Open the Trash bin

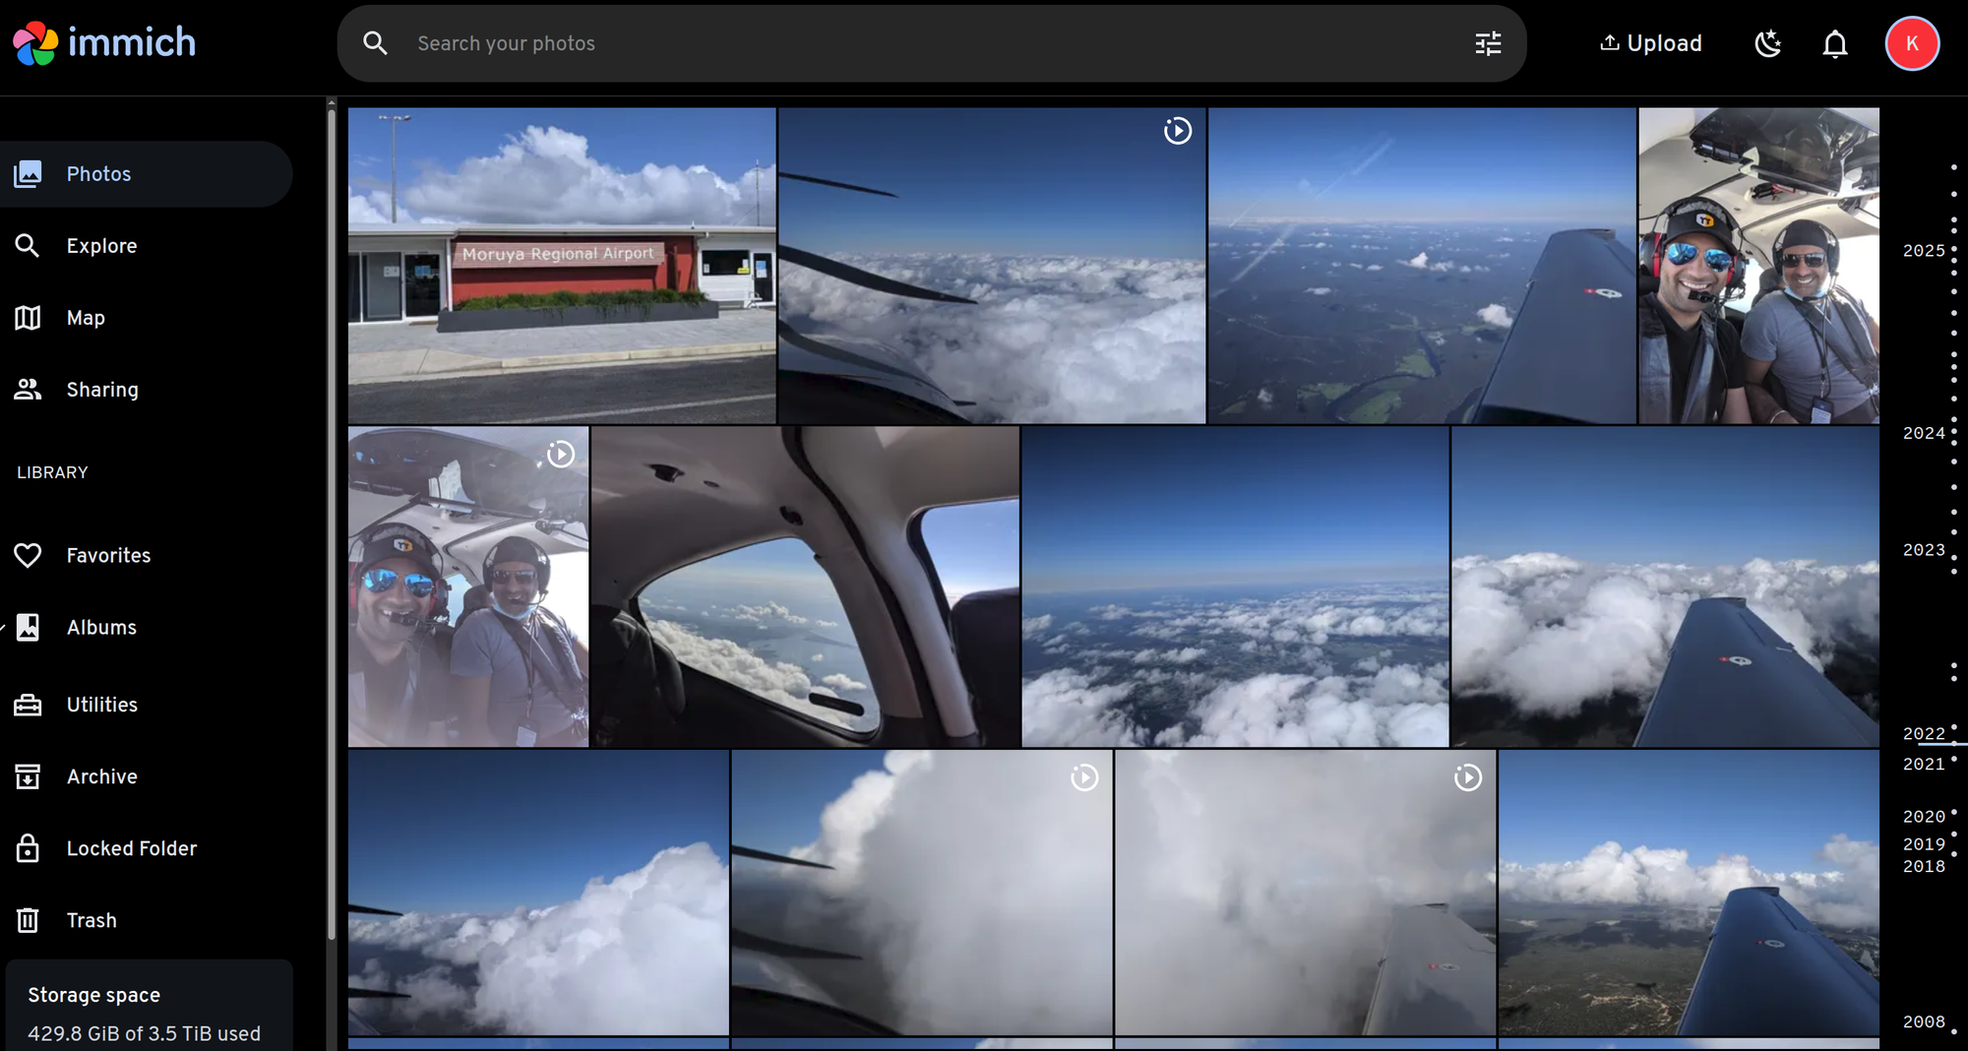click(28, 920)
